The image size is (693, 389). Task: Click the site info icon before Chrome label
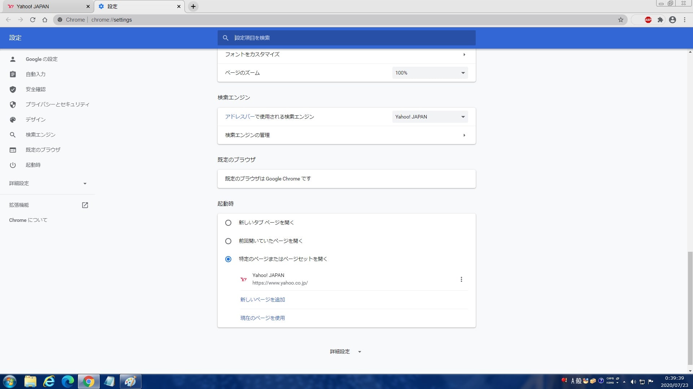point(60,20)
